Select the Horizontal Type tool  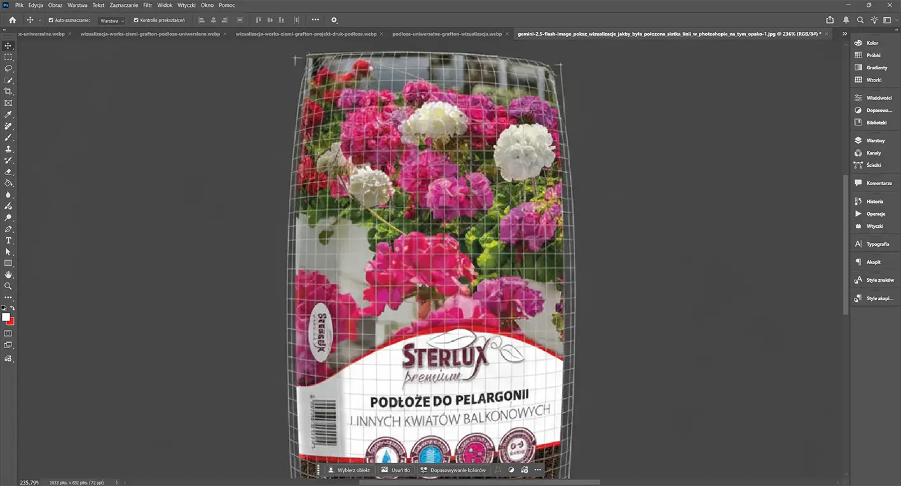[8, 240]
